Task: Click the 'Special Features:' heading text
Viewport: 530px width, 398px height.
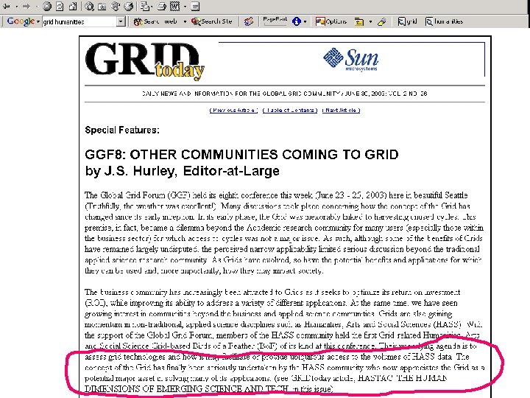Action: tap(122, 130)
